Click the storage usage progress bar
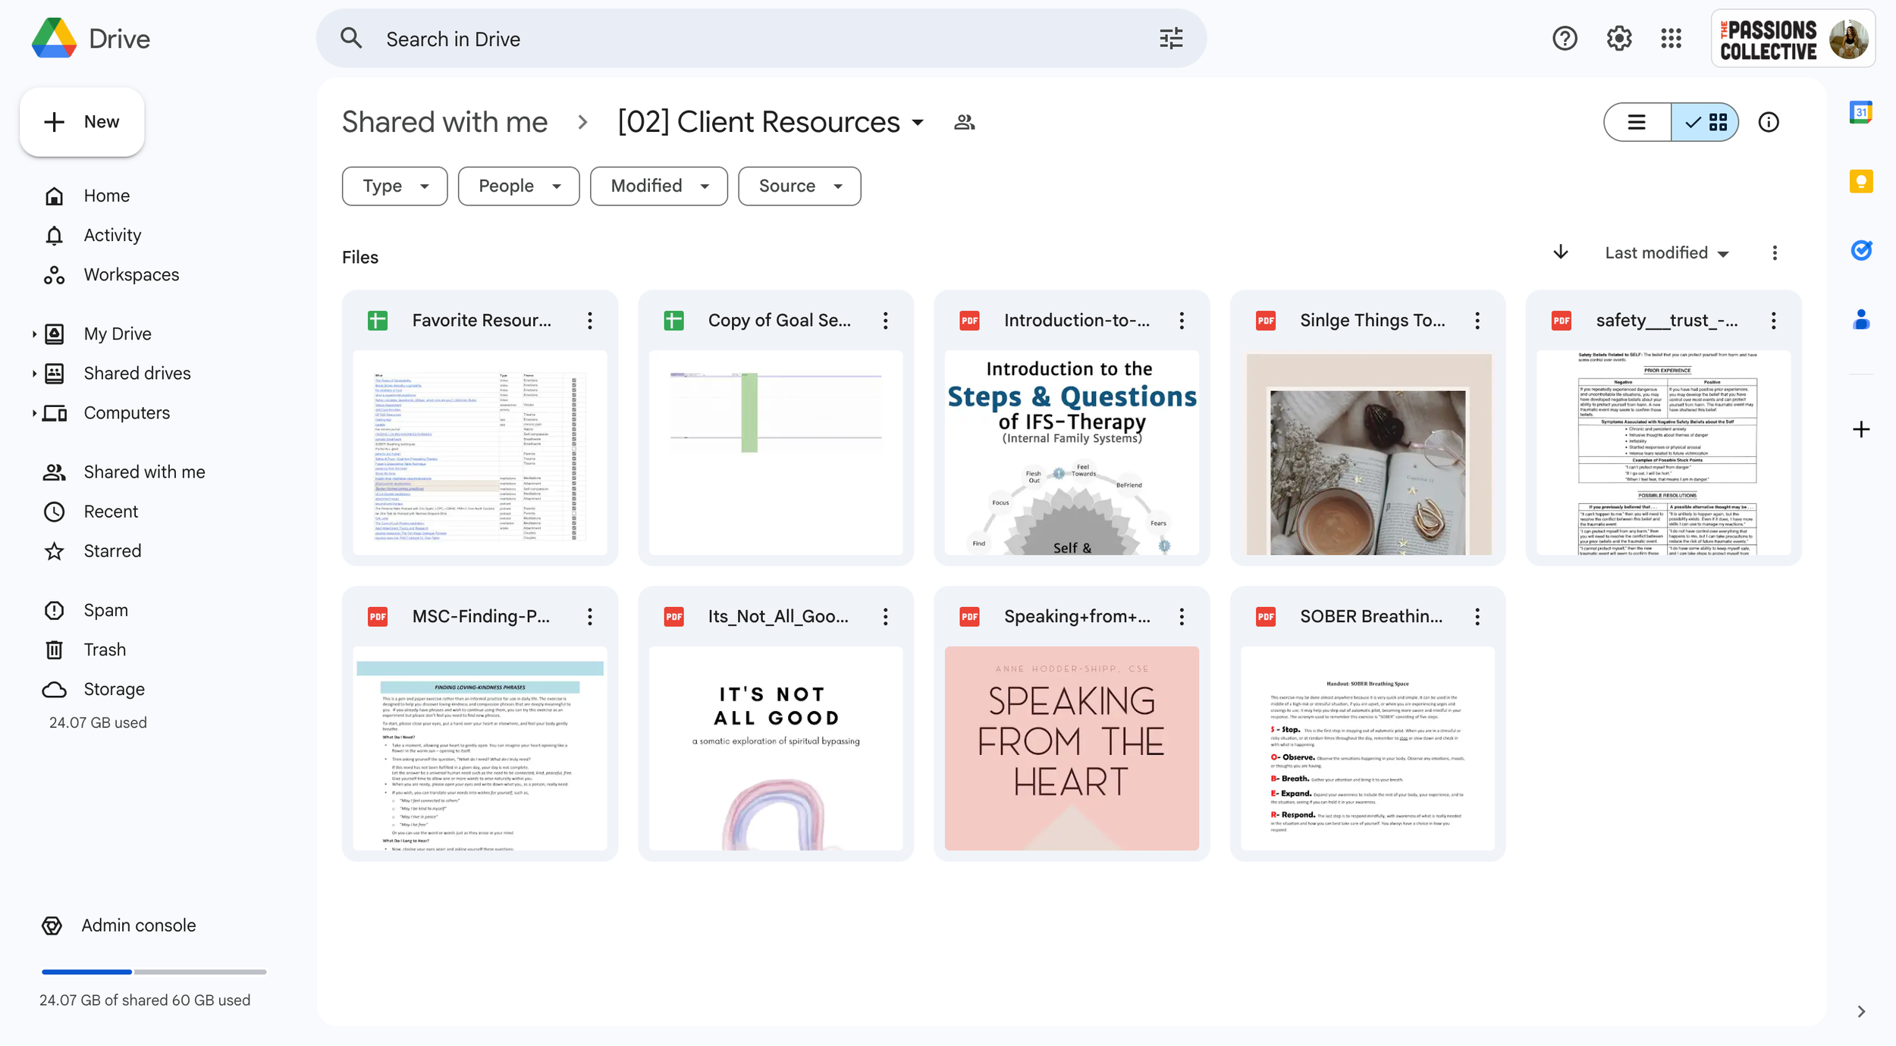This screenshot has height=1046, width=1896. pyautogui.click(x=154, y=971)
